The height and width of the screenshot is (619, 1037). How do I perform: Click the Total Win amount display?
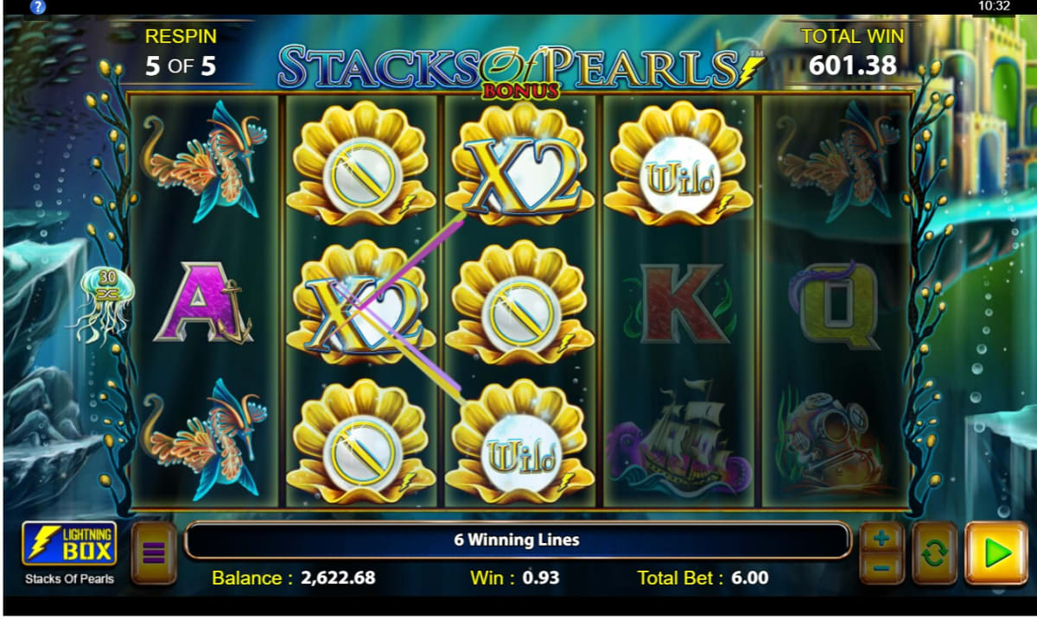coord(852,65)
